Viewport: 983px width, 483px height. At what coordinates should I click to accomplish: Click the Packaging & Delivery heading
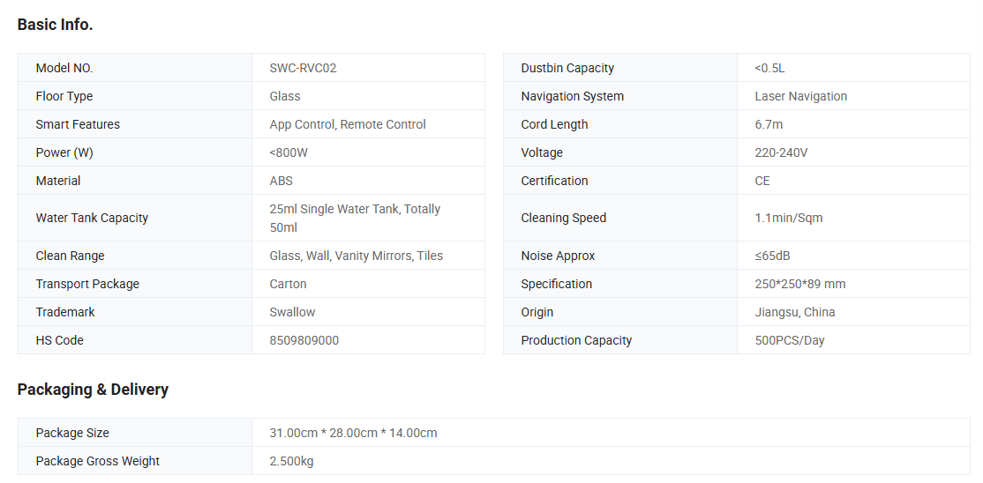(x=93, y=390)
